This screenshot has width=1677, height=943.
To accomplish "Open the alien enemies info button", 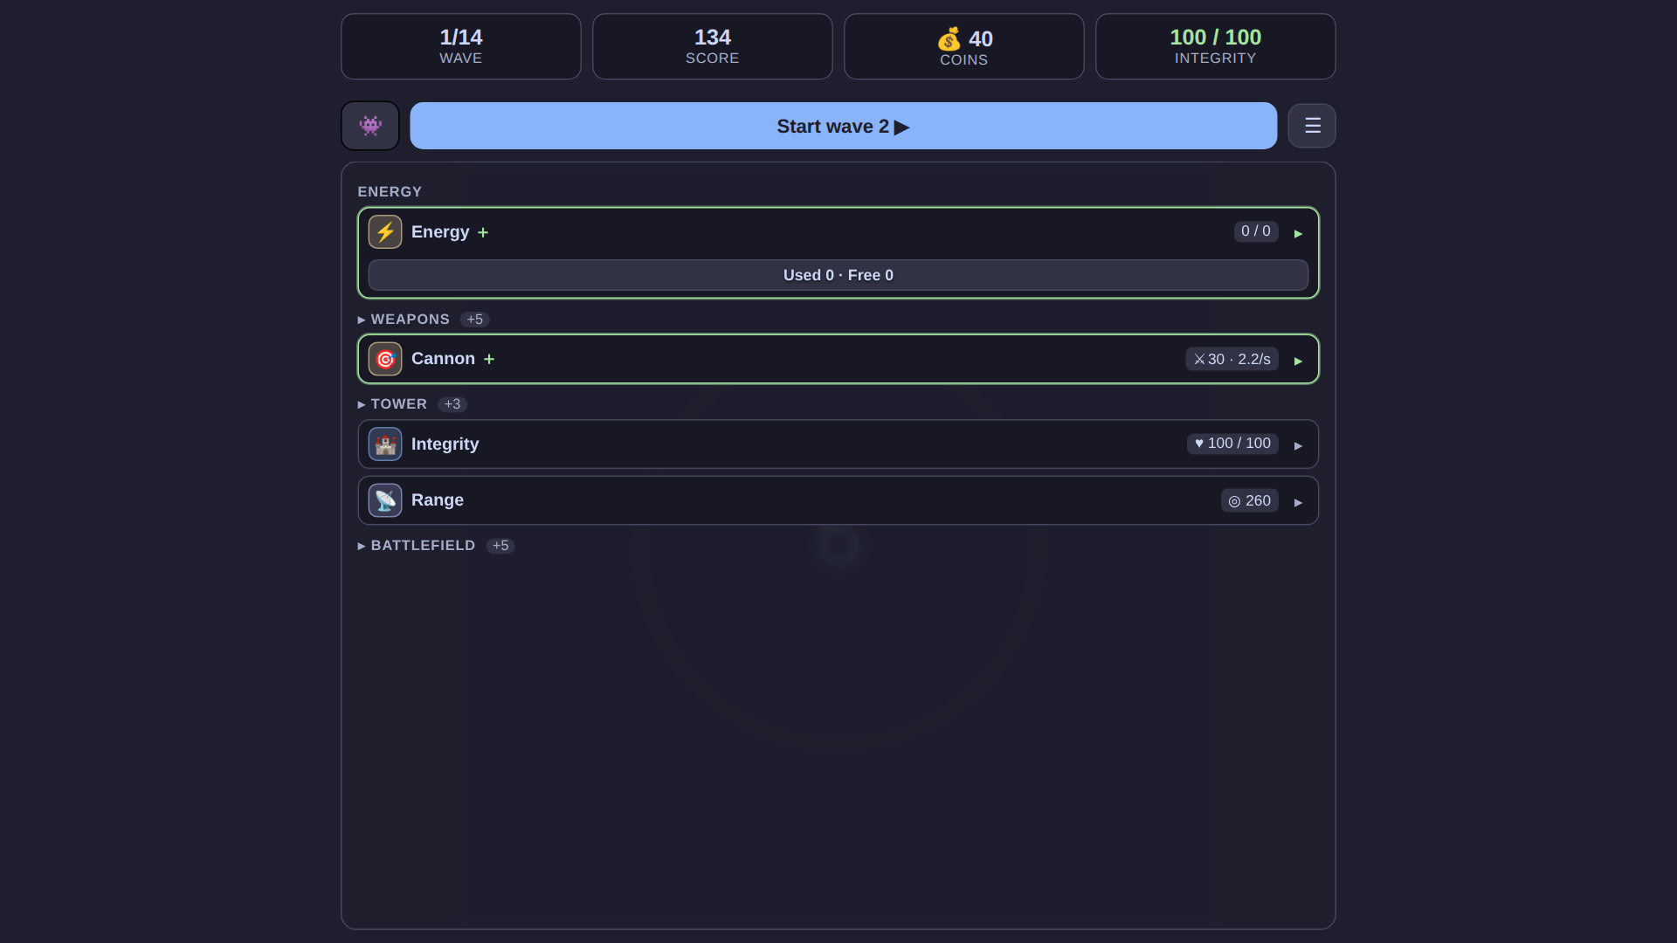I will 370,126.
